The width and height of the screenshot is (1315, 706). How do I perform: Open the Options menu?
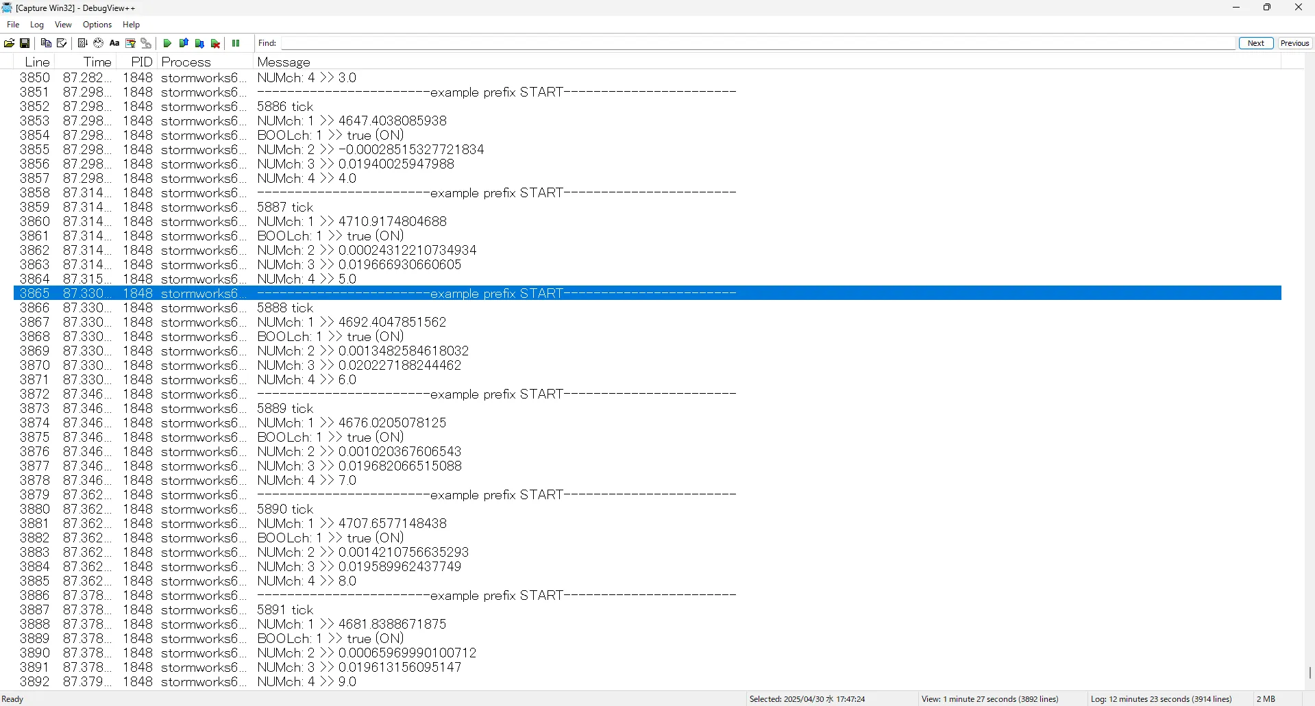click(97, 25)
